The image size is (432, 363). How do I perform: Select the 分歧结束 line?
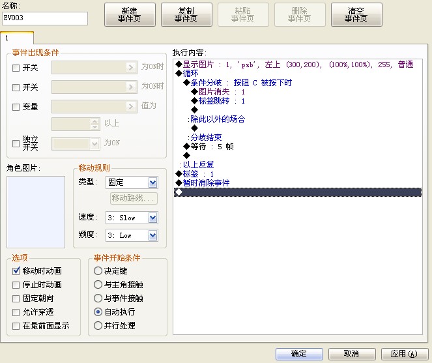pos(298,138)
